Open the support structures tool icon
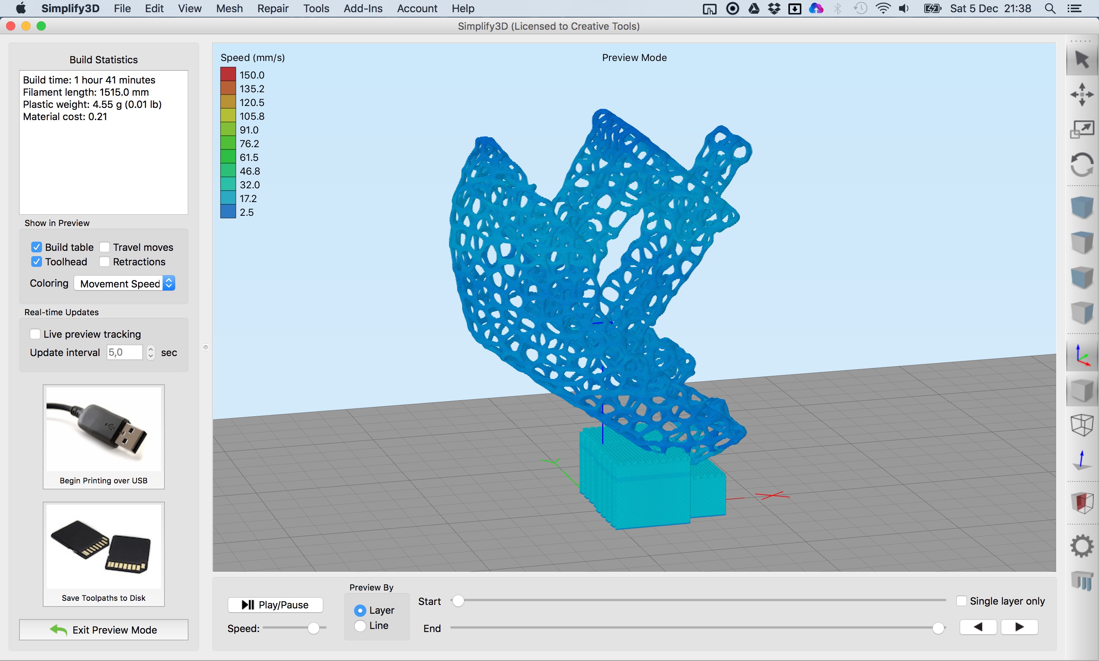The width and height of the screenshot is (1099, 661). pos(1082,581)
